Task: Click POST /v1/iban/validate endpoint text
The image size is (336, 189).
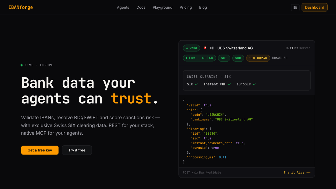Action: point(202,172)
